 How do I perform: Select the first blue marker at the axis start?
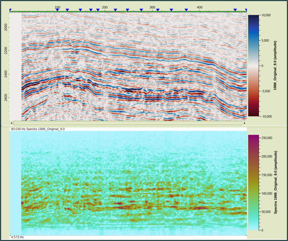(x=10, y=10)
